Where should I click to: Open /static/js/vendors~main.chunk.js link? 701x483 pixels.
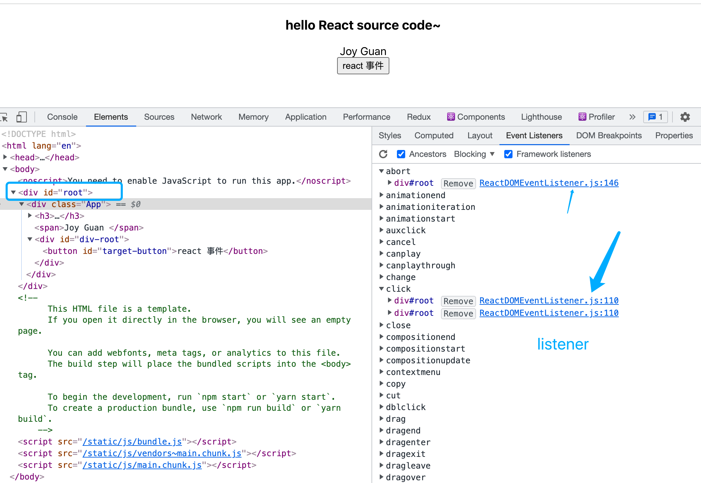coord(162,453)
